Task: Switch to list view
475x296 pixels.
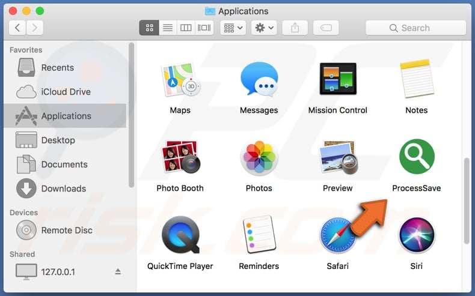Action: [168, 28]
